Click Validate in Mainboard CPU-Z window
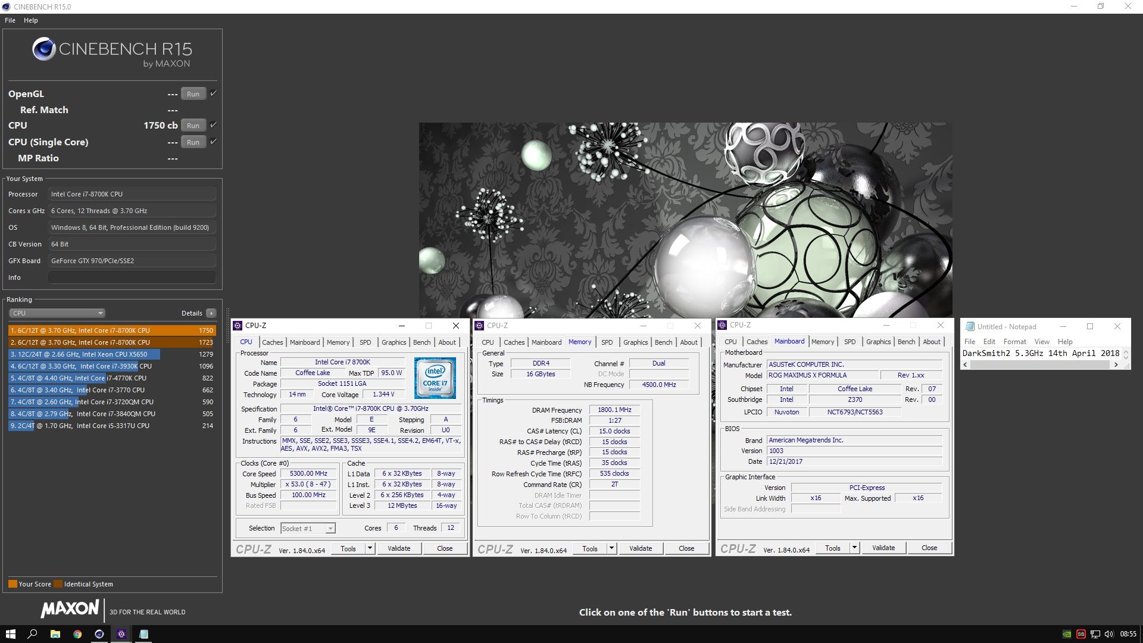Image resolution: width=1143 pixels, height=643 pixels. pyautogui.click(x=883, y=548)
